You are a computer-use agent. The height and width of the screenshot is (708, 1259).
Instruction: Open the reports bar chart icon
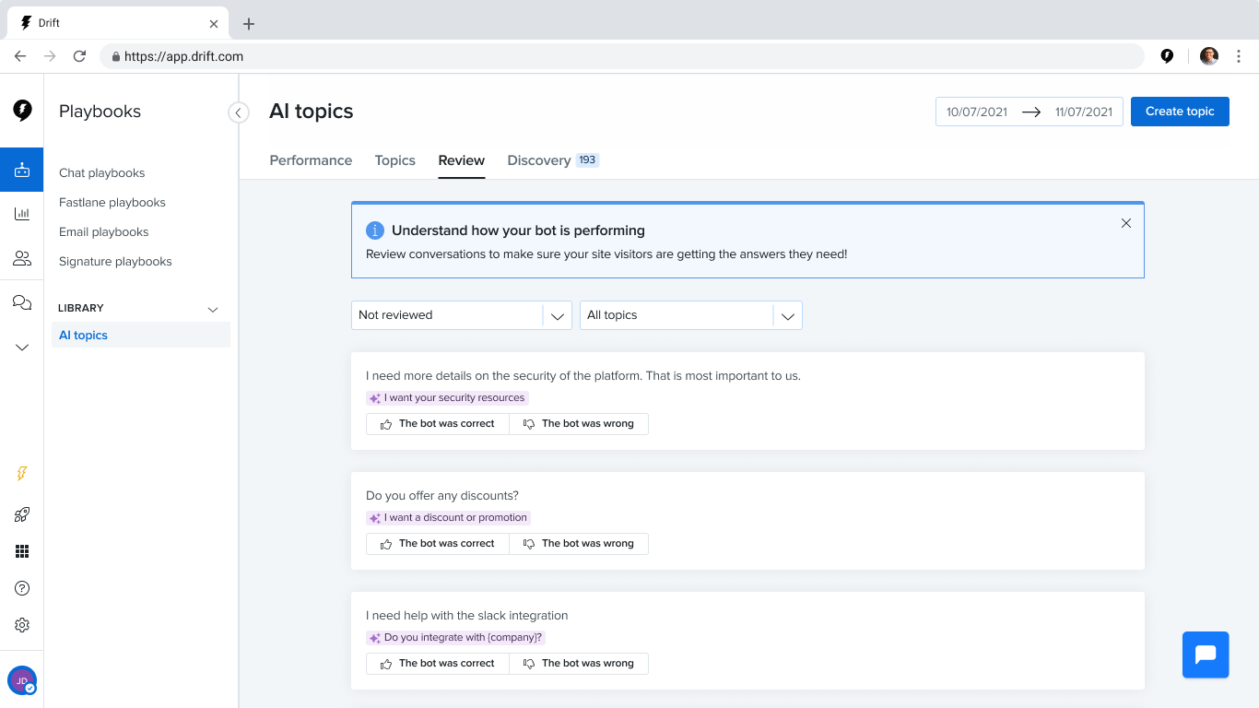22,214
